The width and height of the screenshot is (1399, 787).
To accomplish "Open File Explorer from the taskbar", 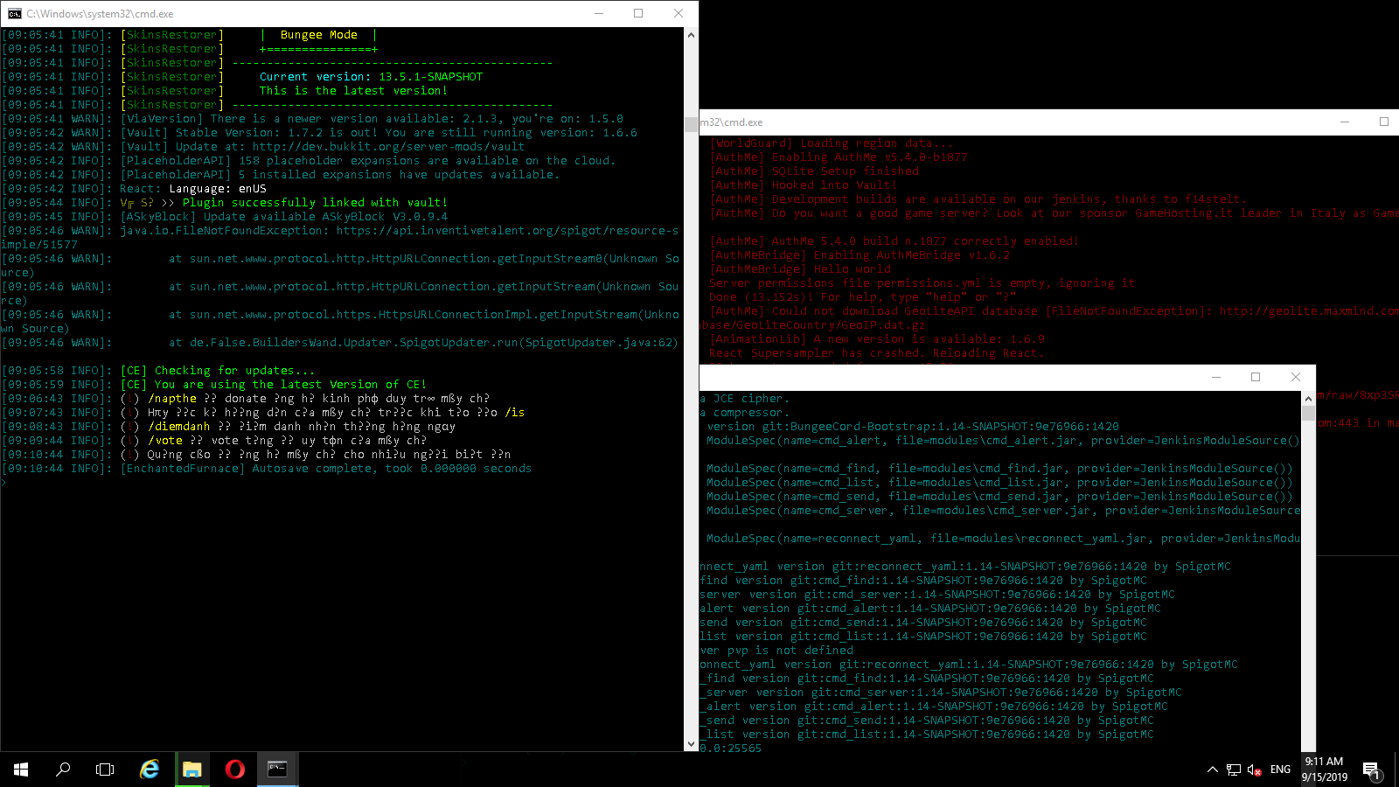I will tap(191, 770).
